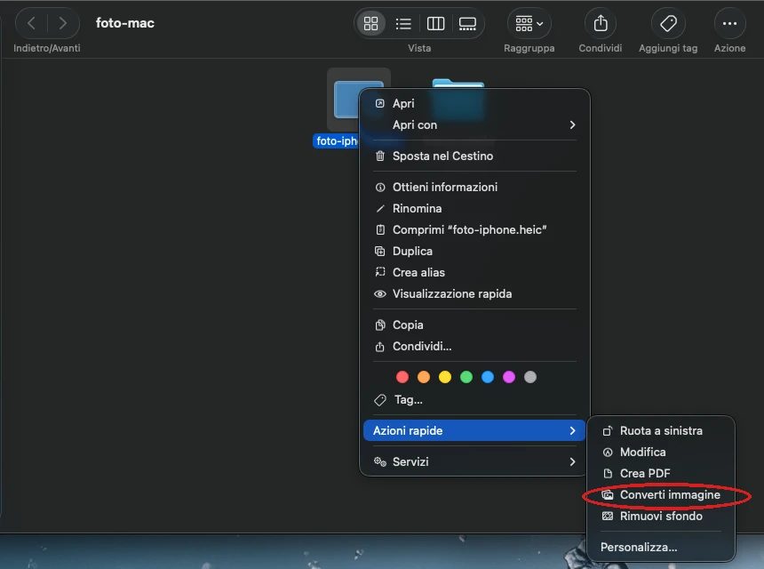The image size is (764, 569).
Task: Go back with the Indietro arrow
Action: click(32, 23)
